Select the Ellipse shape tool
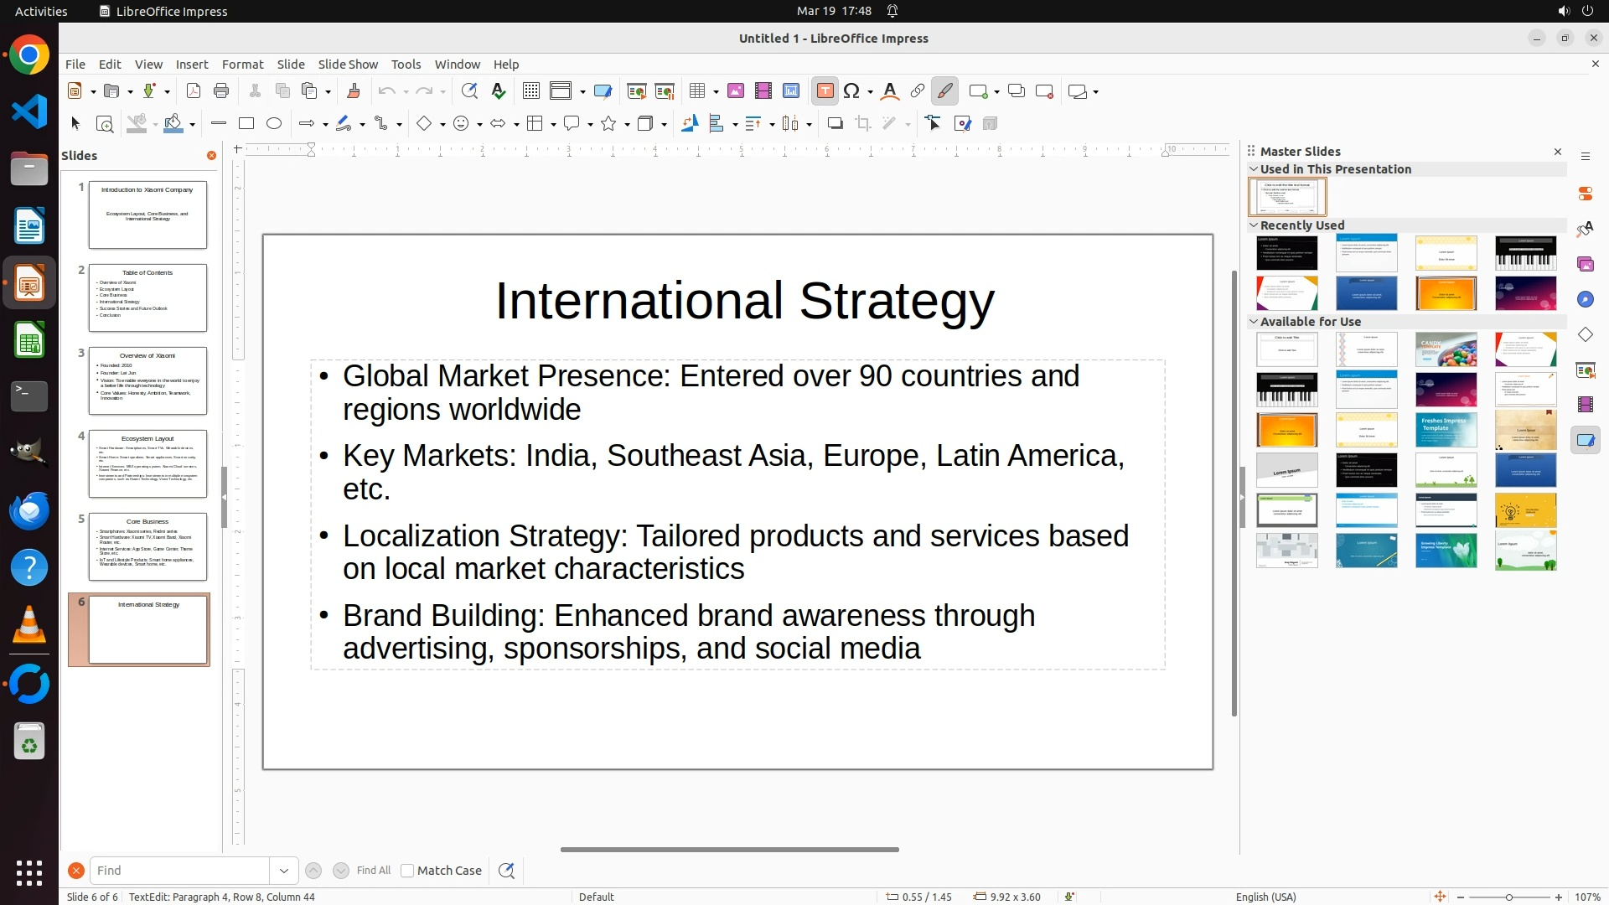The width and height of the screenshot is (1609, 905). (274, 124)
